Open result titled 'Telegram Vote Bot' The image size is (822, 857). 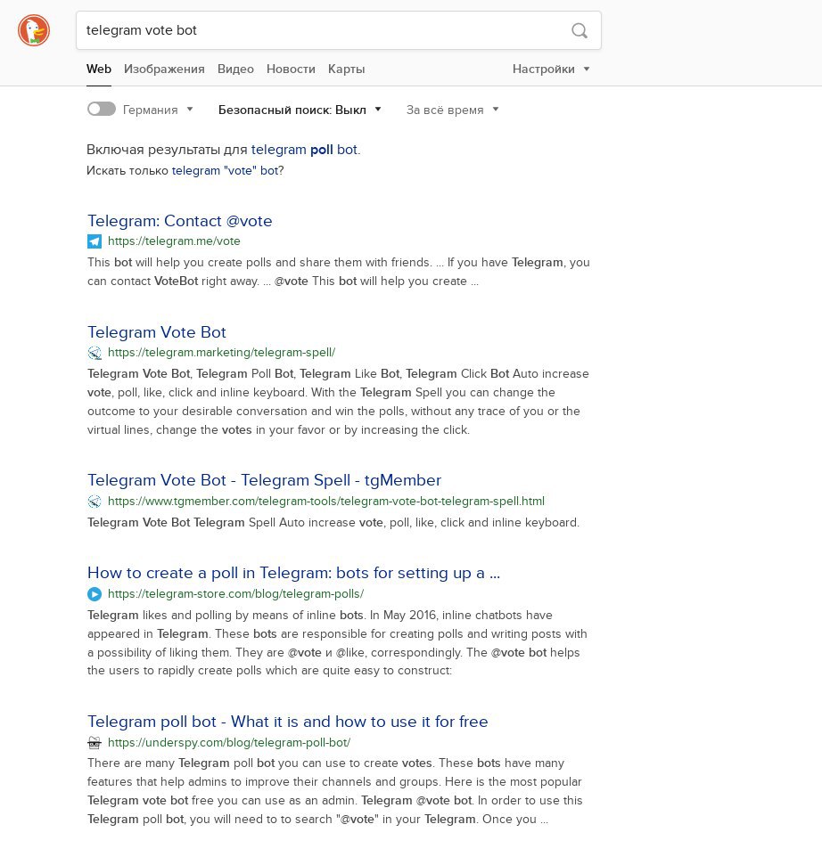click(157, 332)
